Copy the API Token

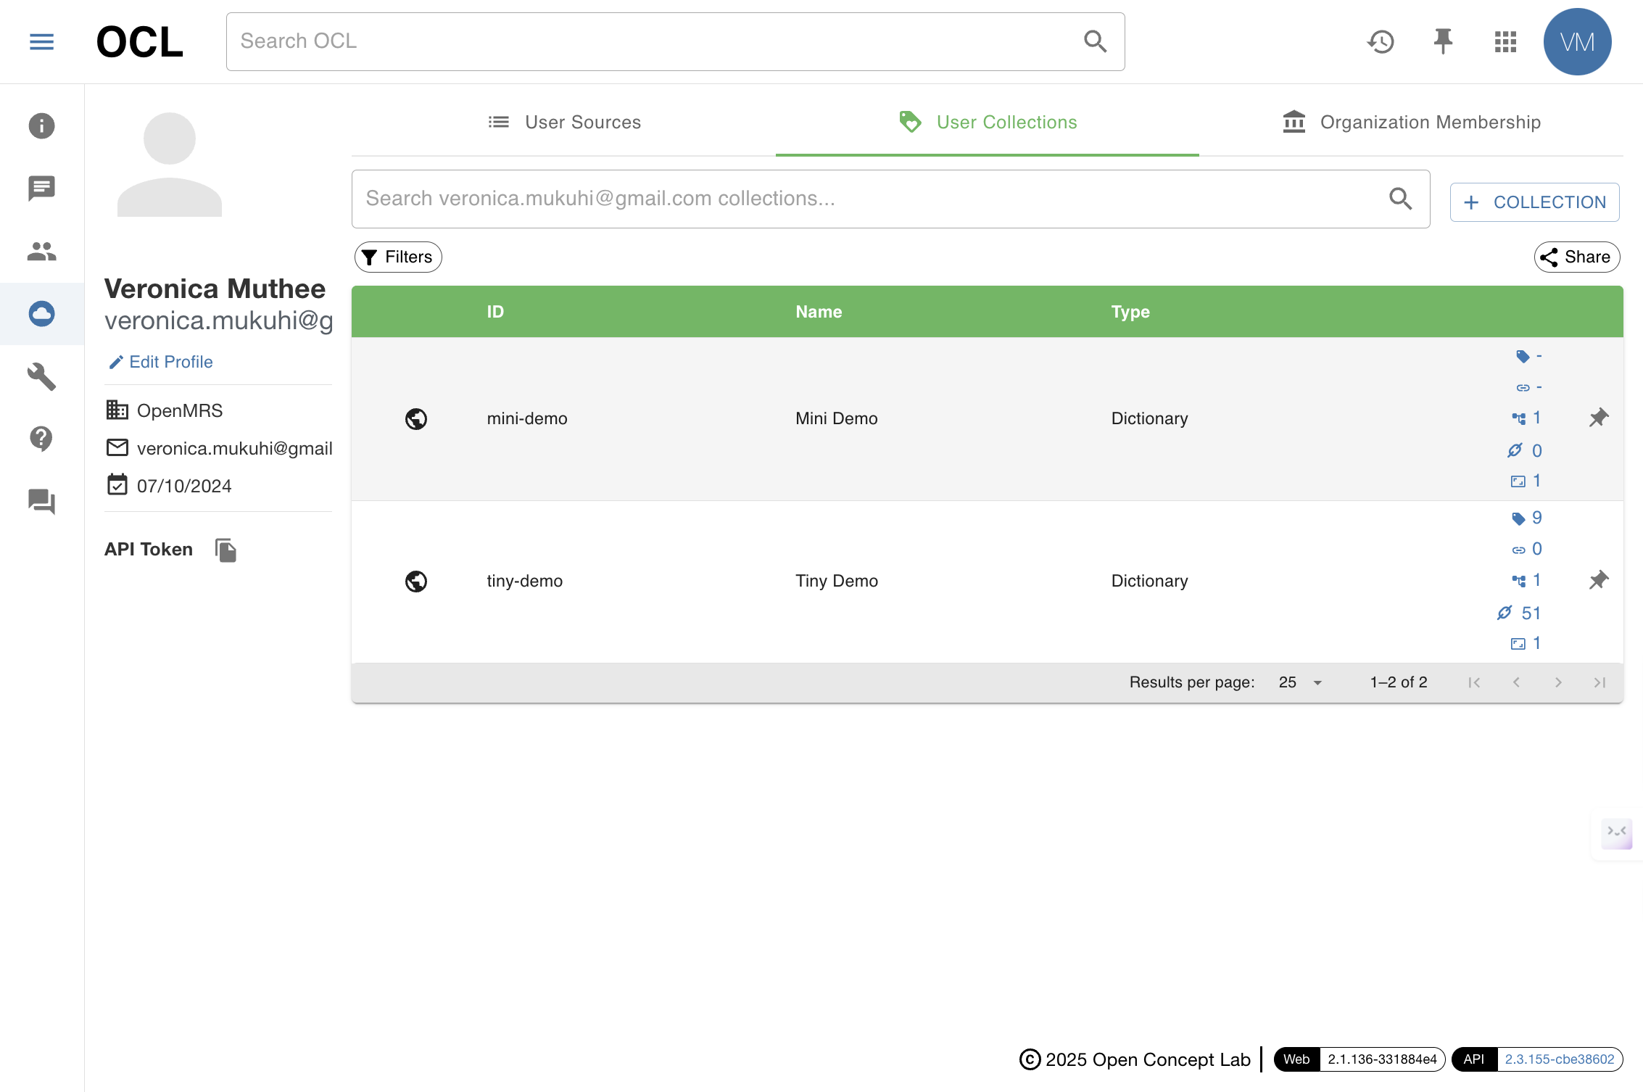[x=225, y=550]
